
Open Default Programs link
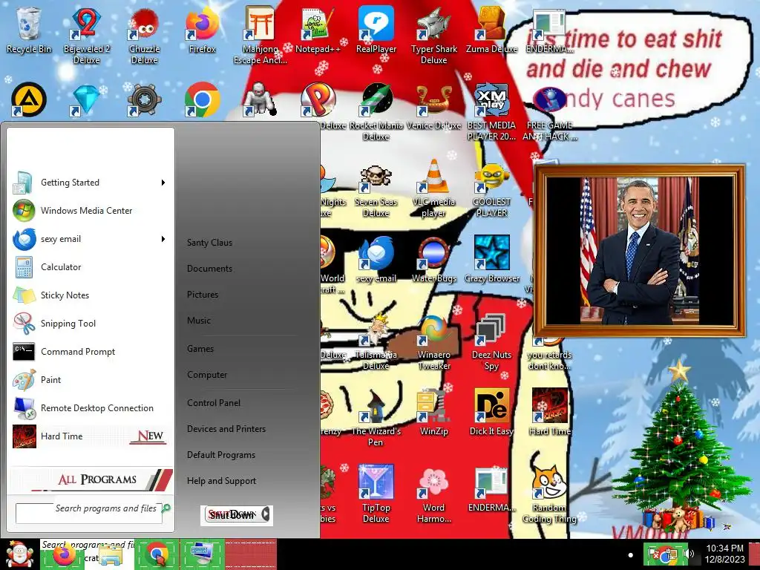[x=221, y=455]
